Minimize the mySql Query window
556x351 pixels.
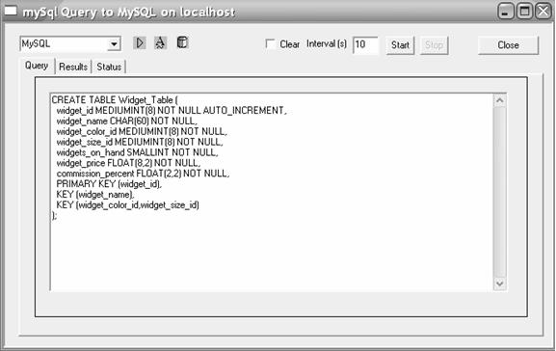506,11
